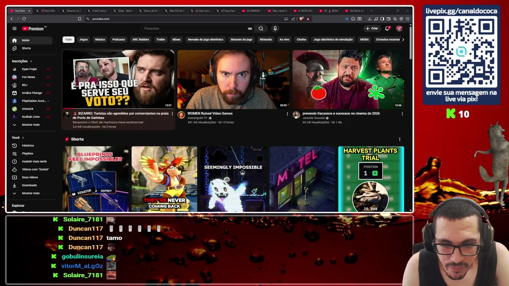Open Playlists from sidebar
Screen dimensions: 509x286
(31, 153)
